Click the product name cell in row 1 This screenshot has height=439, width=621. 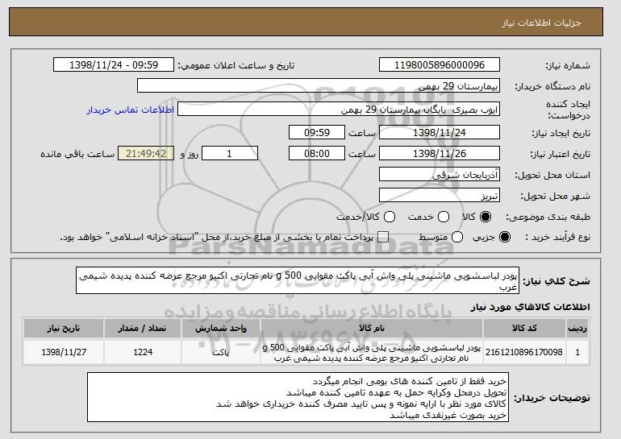(372, 352)
